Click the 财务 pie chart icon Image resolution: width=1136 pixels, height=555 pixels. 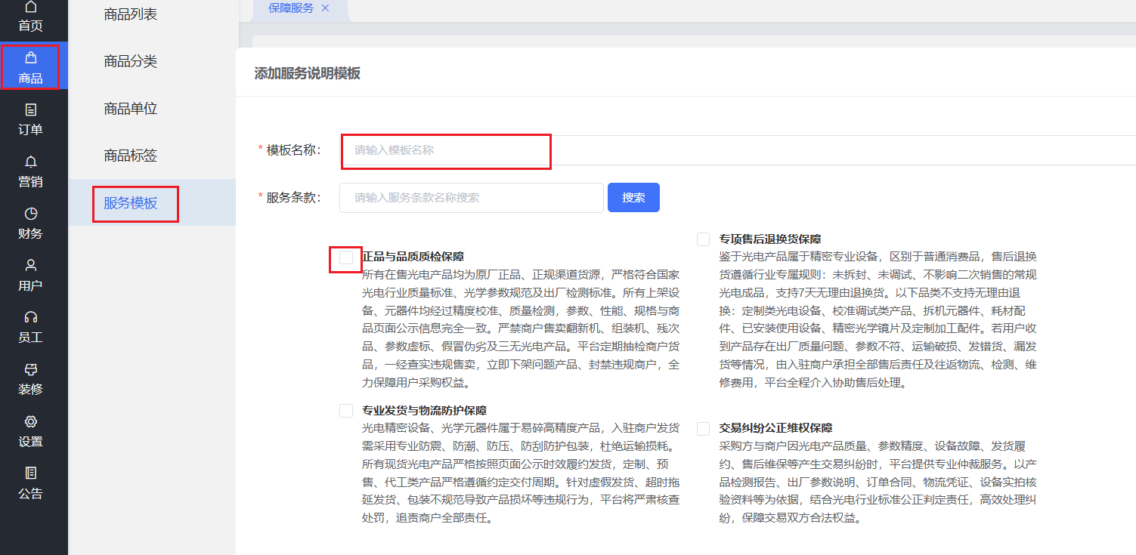click(x=30, y=214)
